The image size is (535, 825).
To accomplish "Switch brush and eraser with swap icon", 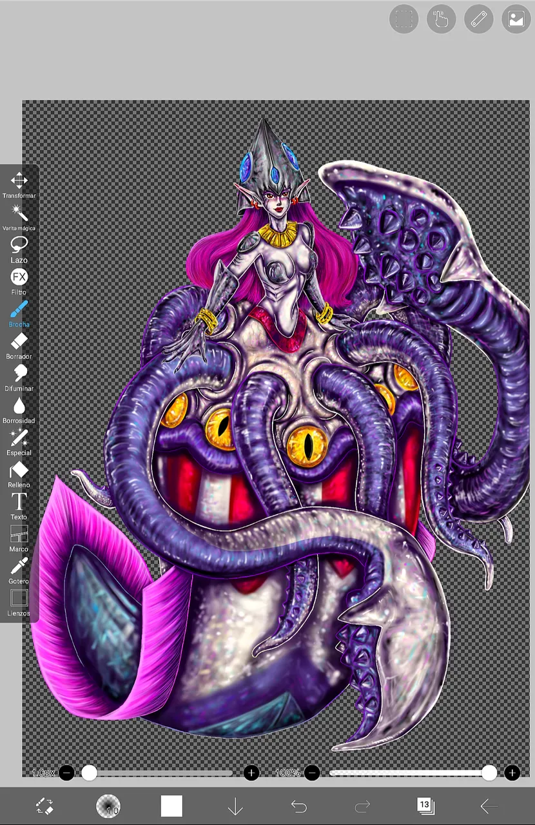I will click(44, 806).
